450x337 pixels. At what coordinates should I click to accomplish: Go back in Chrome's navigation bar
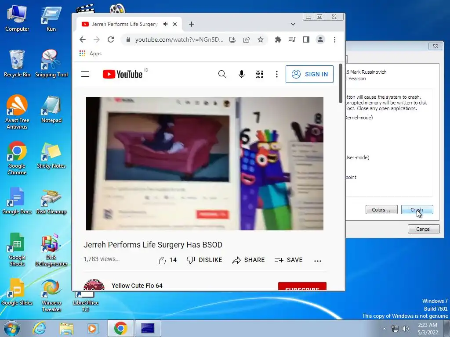click(83, 39)
